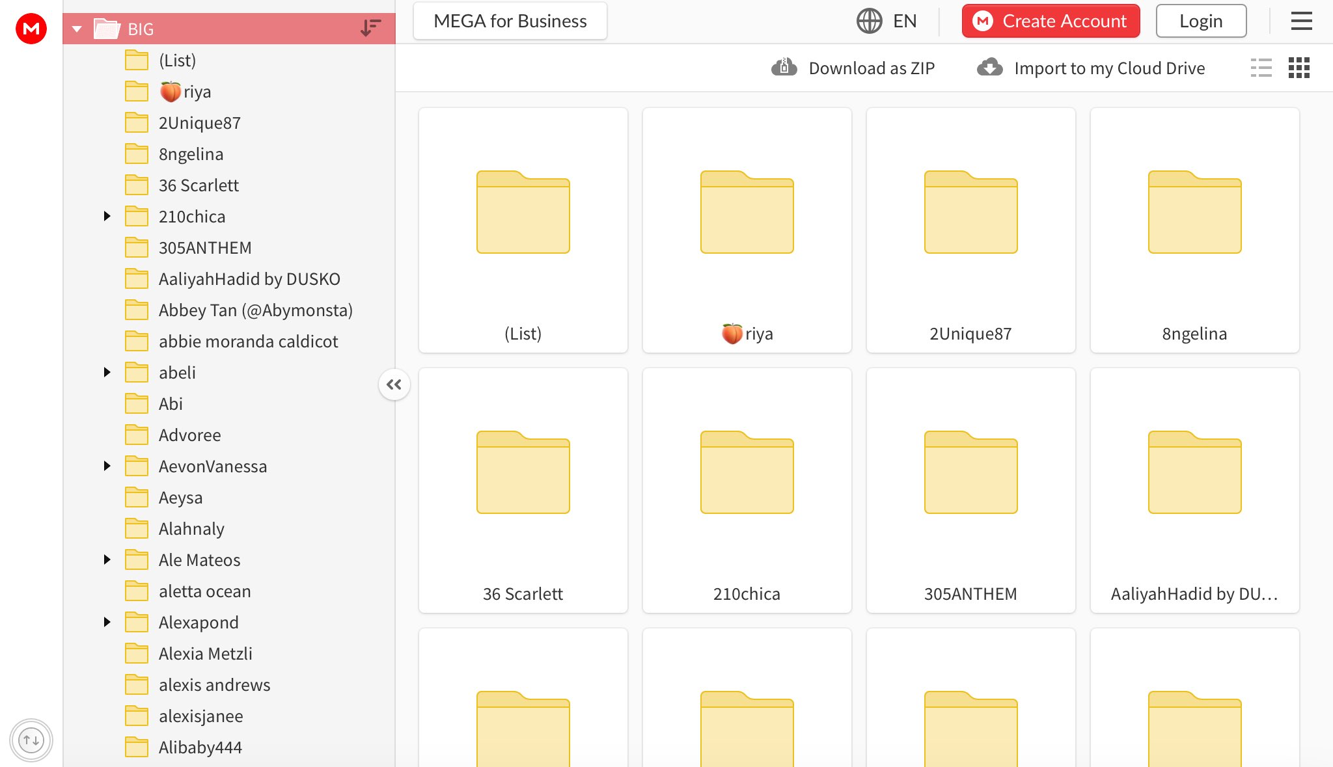
Task: Click the AaliyahHadid by DU... folder card
Action: 1195,491
